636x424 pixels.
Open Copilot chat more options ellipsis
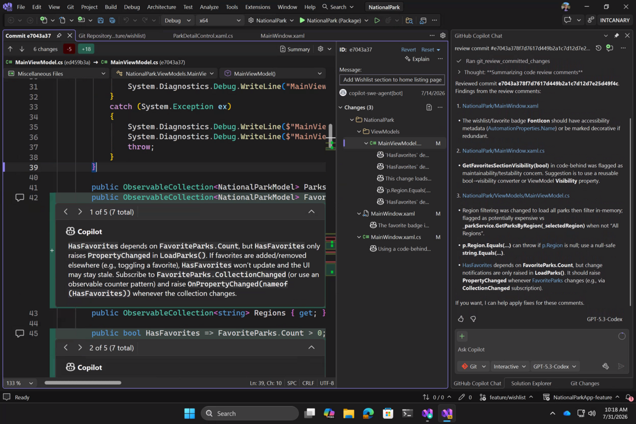click(x=622, y=48)
